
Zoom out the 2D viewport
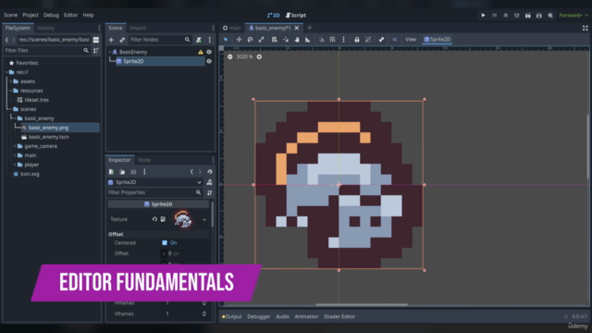point(230,56)
